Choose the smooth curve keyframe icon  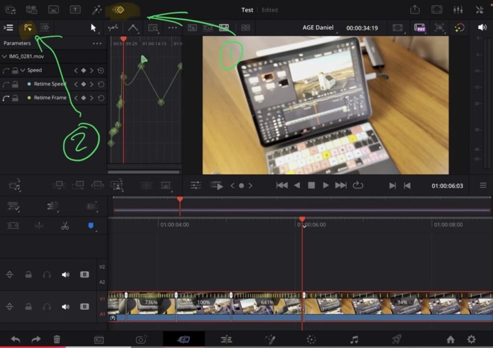pos(113,27)
